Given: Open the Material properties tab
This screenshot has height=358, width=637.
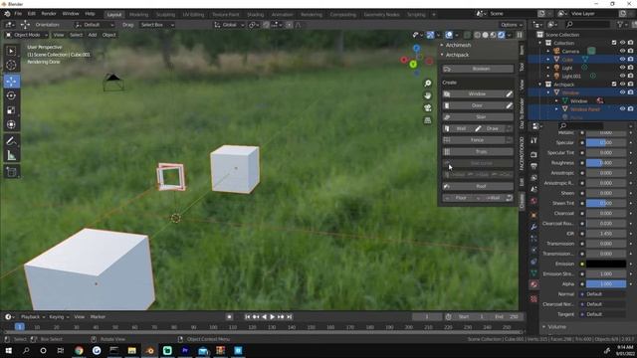Looking at the screenshot, I should click(x=533, y=284).
